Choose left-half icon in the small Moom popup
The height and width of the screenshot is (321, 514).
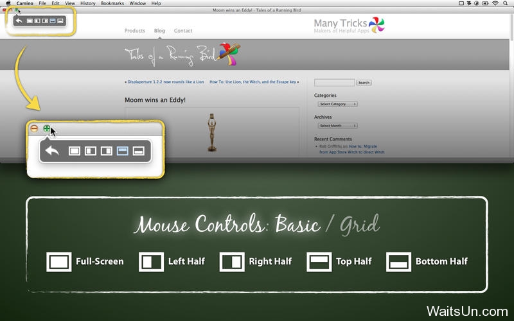pos(37,21)
